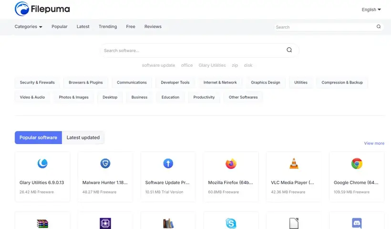The image size is (391, 229).
Task: Open Communications category
Action: (x=132, y=83)
